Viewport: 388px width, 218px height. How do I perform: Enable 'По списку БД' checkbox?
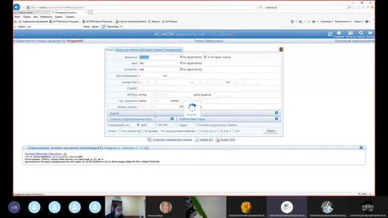click(120, 131)
